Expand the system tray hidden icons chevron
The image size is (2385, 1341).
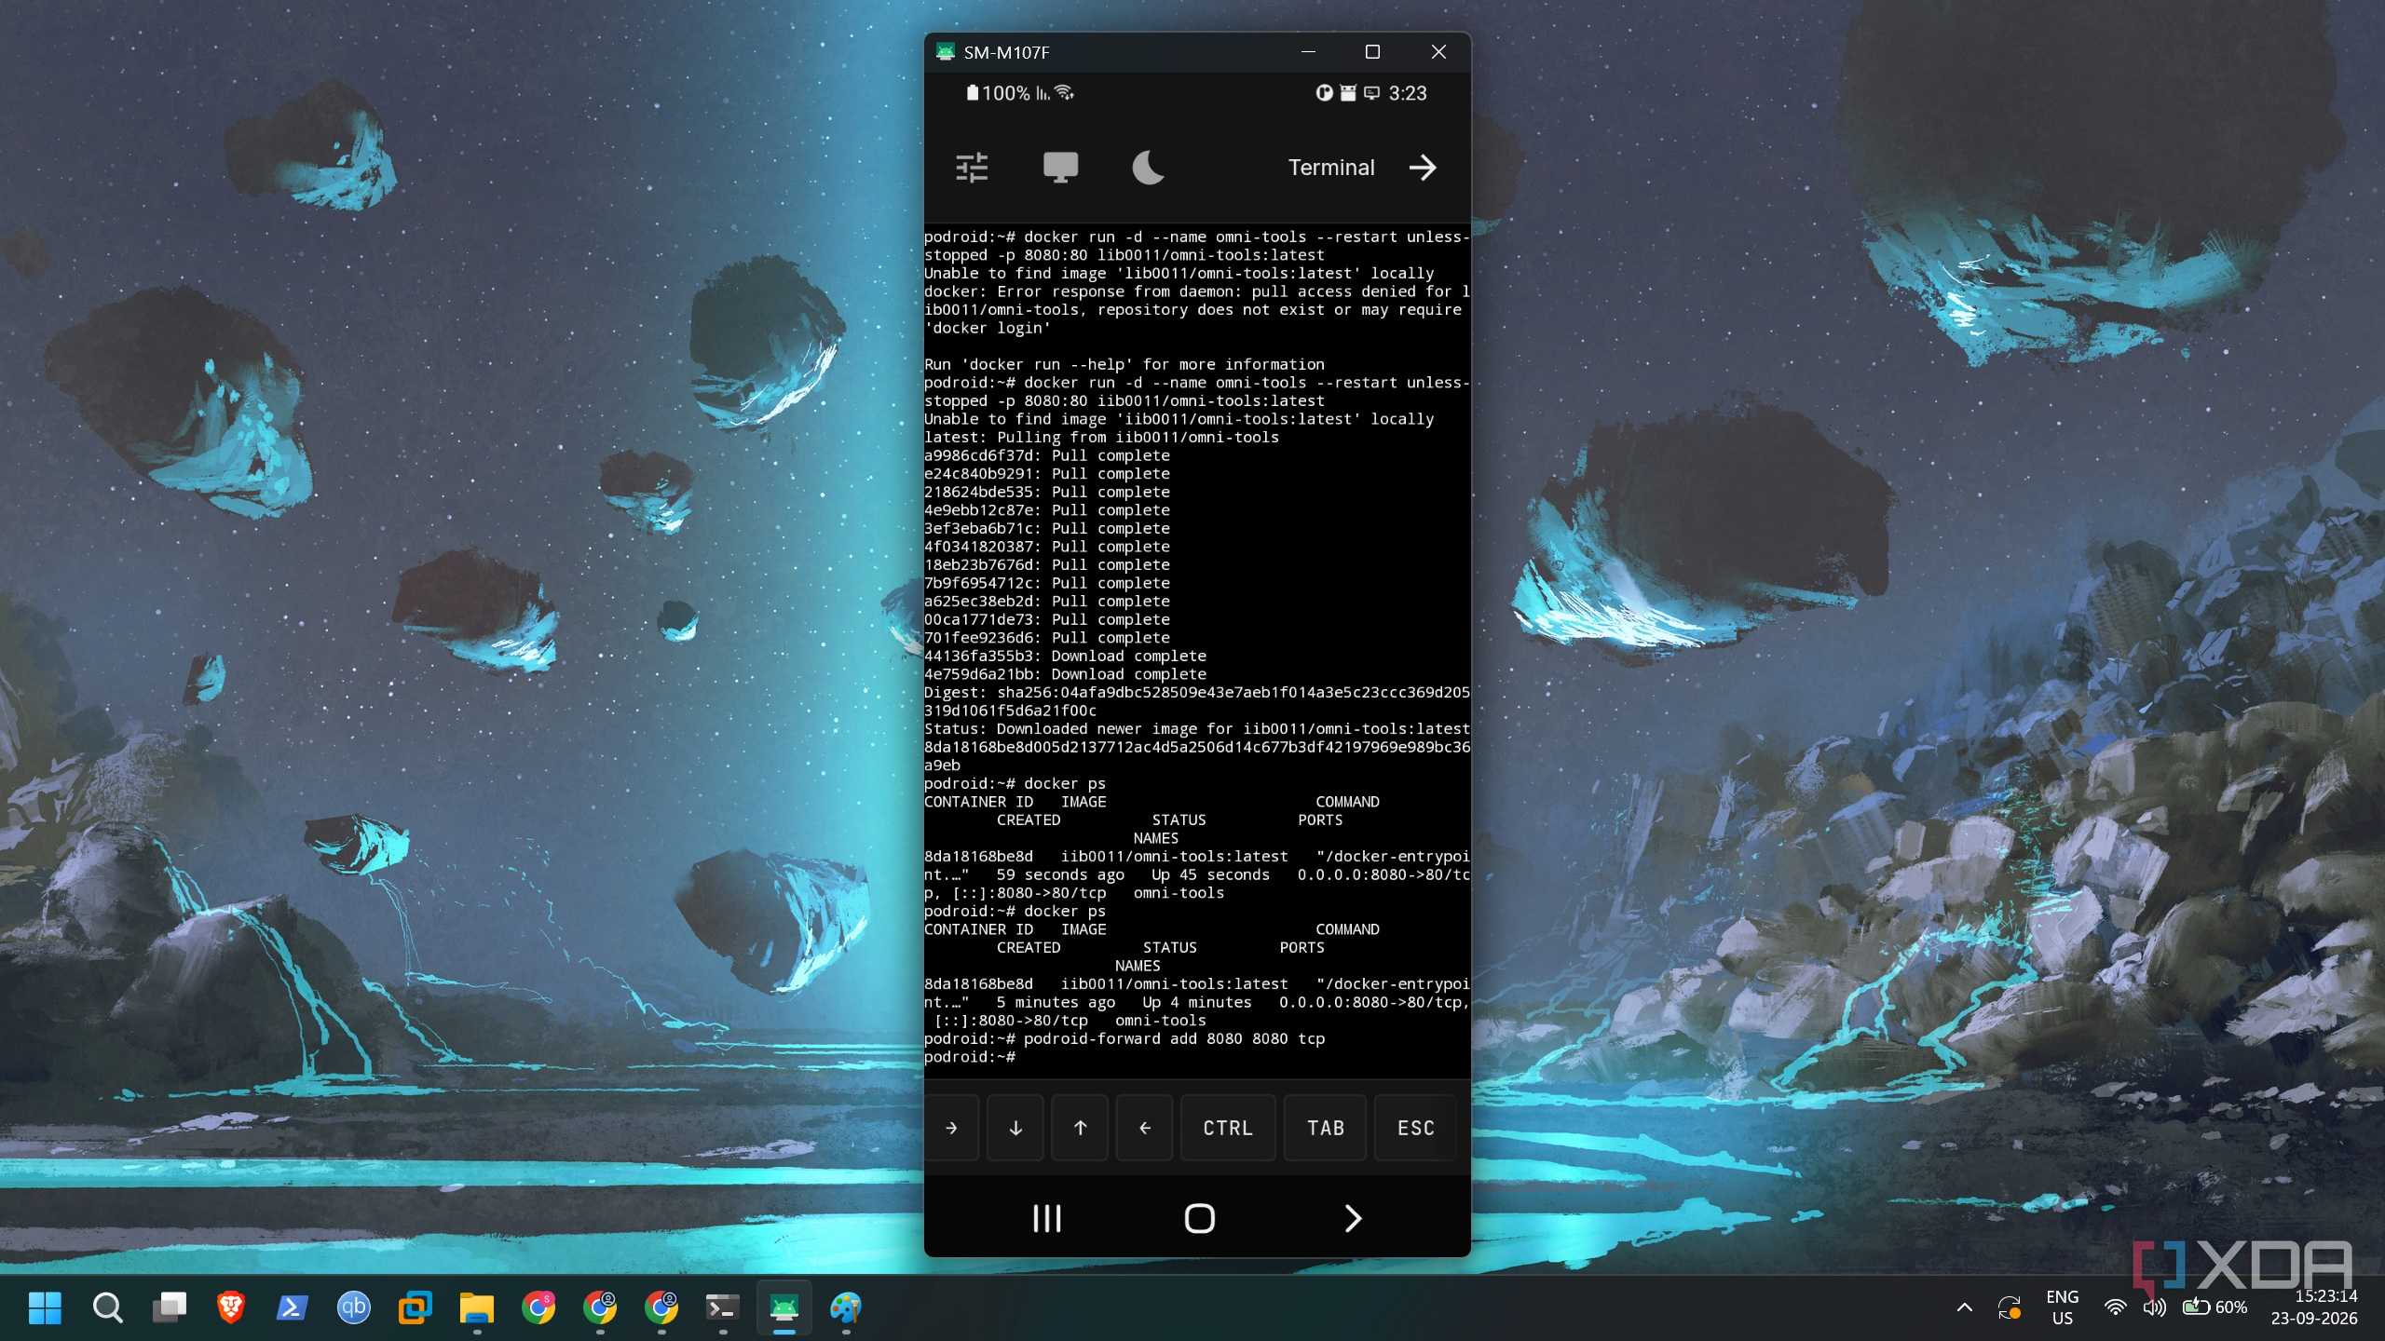(1965, 1307)
